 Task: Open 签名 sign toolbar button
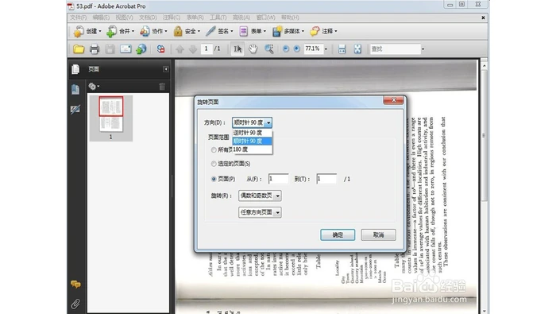(x=219, y=31)
